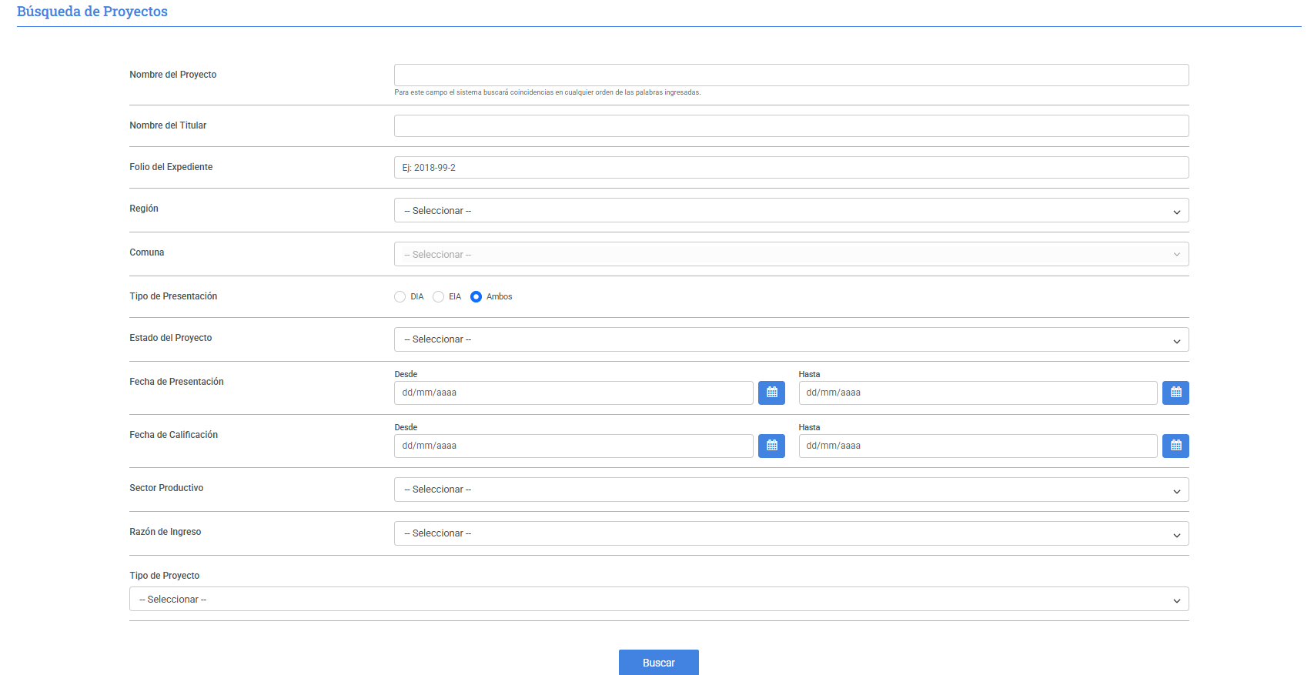The image size is (1314, 675).
Task: Select the EIA radio button
Action: [439, 297]
